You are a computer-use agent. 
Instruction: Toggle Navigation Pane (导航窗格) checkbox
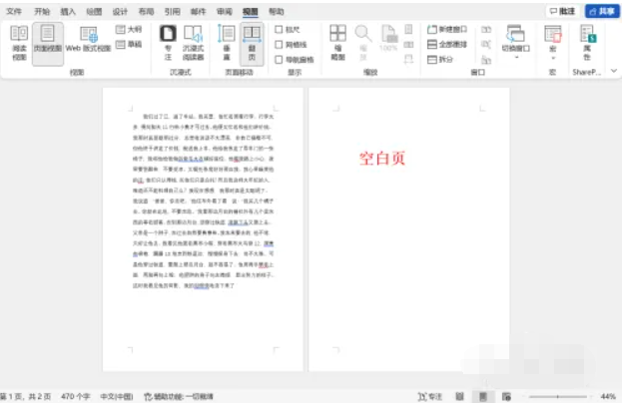click(x=280, y=60)
